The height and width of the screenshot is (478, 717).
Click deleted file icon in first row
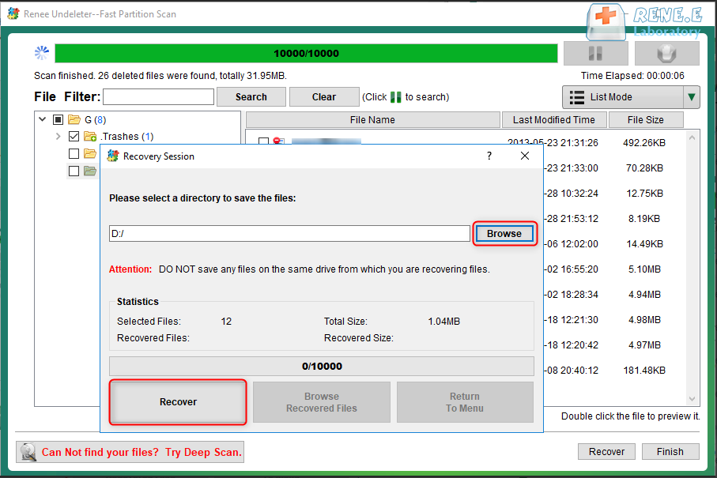coord(278,141)
